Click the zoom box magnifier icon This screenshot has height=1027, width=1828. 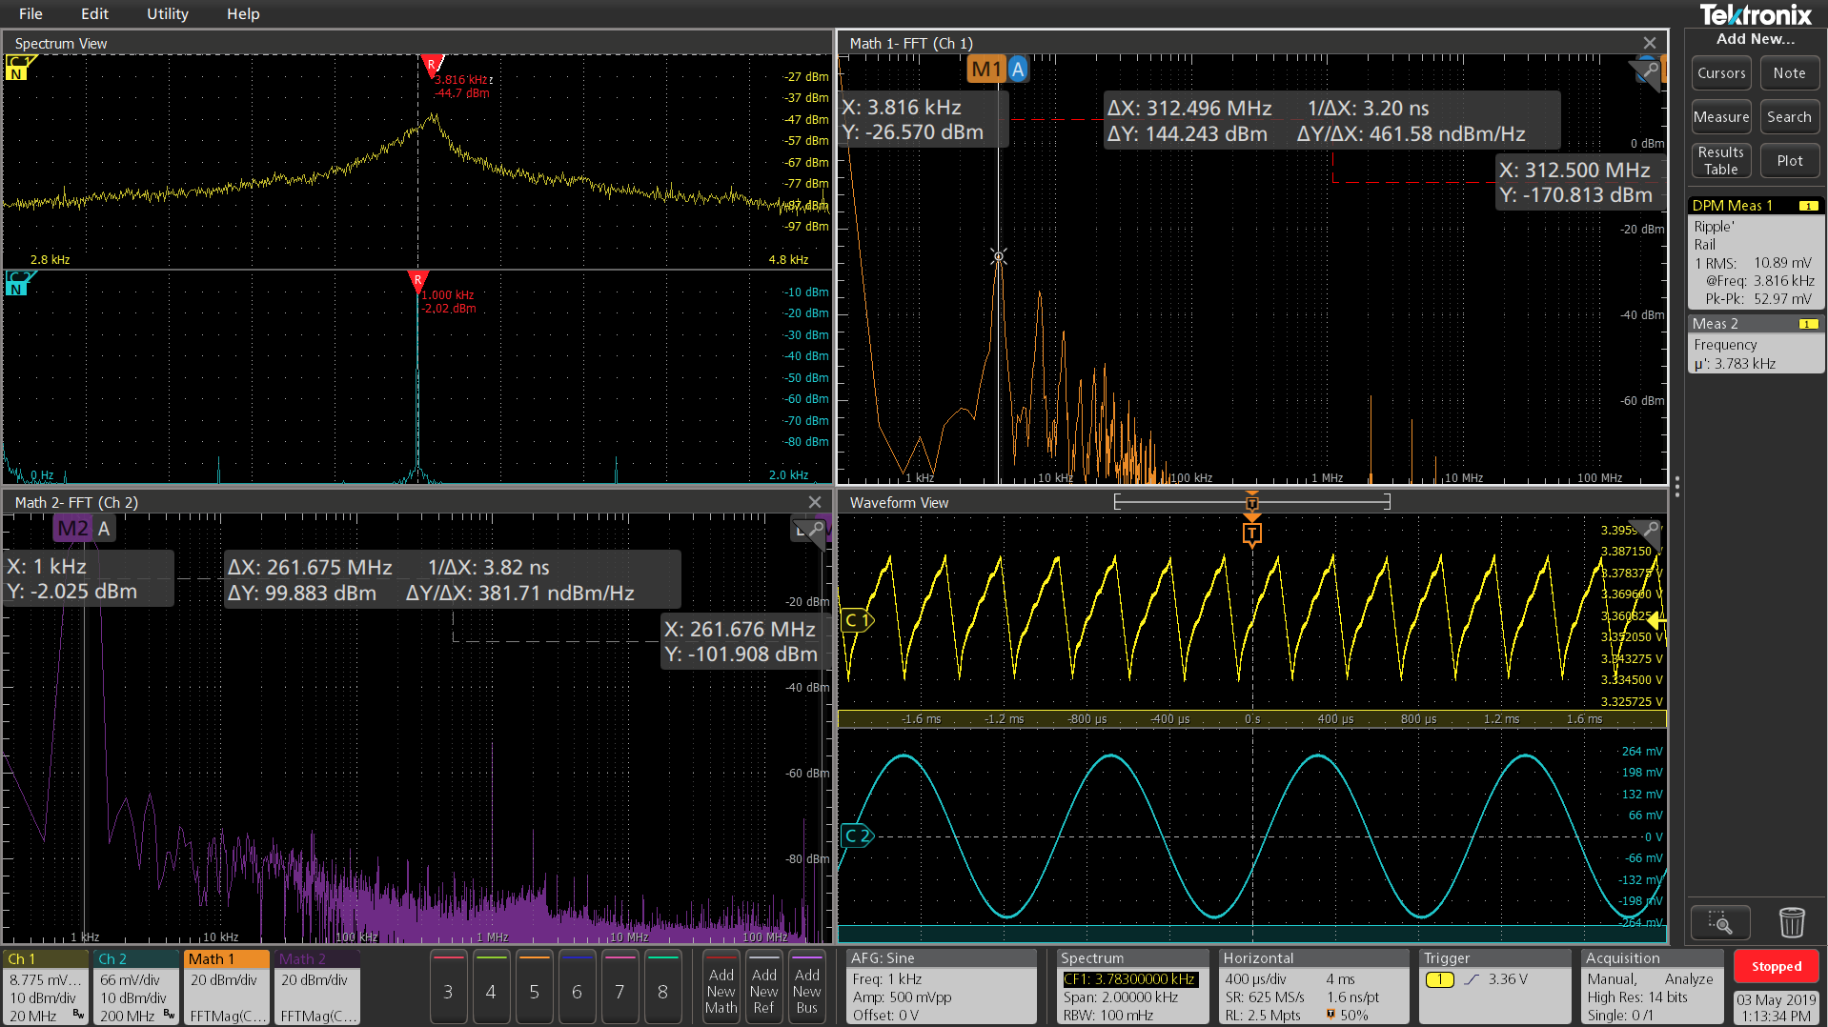pos(1719,922)
